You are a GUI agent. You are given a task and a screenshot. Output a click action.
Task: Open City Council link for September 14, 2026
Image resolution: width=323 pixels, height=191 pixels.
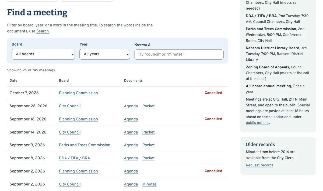point(70,132)
